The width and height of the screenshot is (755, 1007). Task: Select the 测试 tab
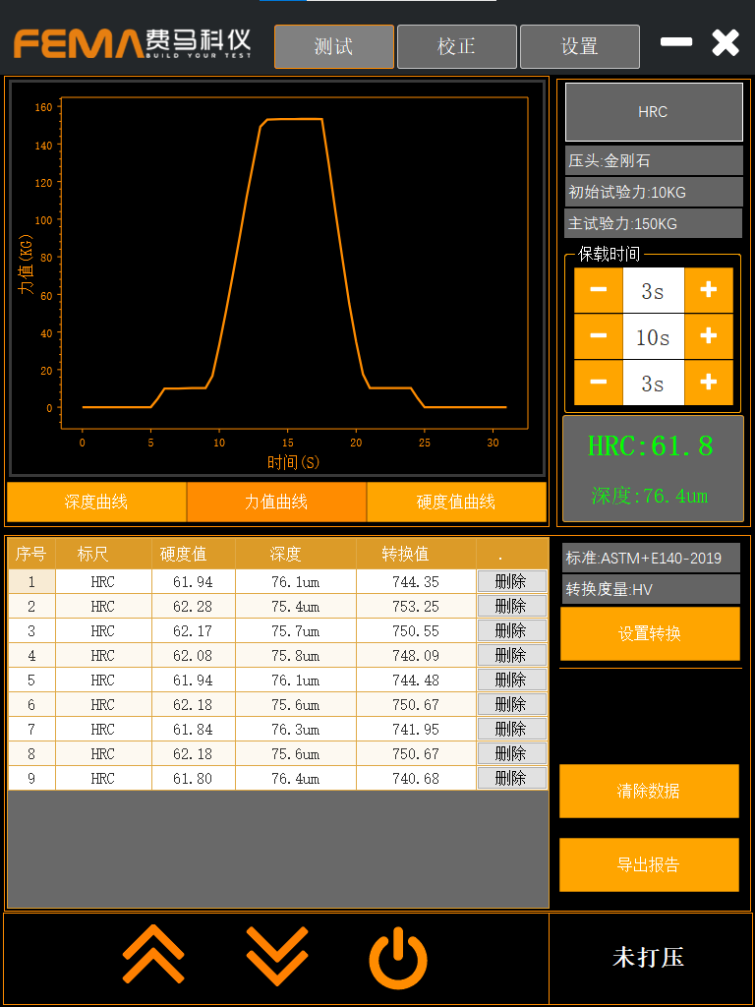point(333,46)
